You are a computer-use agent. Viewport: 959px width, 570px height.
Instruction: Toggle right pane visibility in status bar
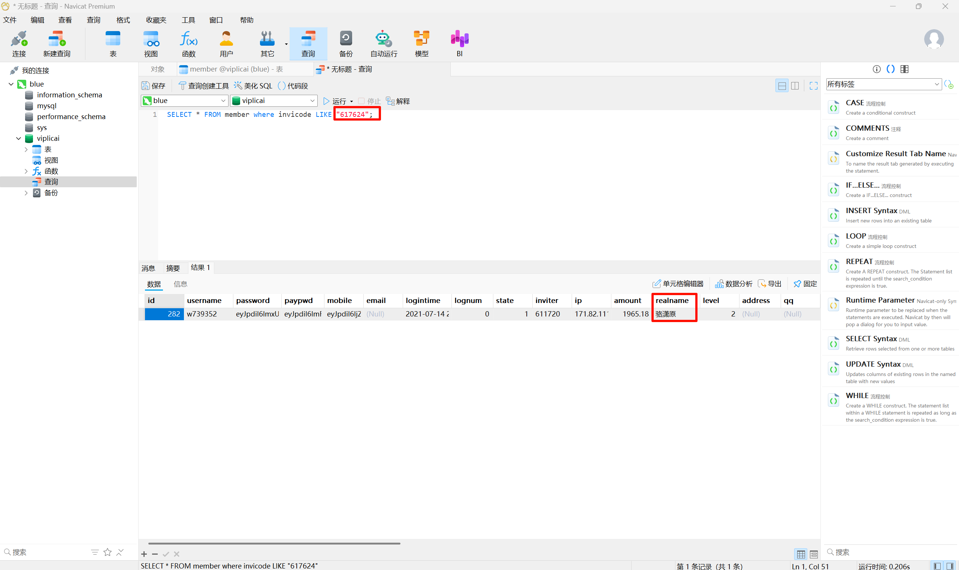pos(950,566)
